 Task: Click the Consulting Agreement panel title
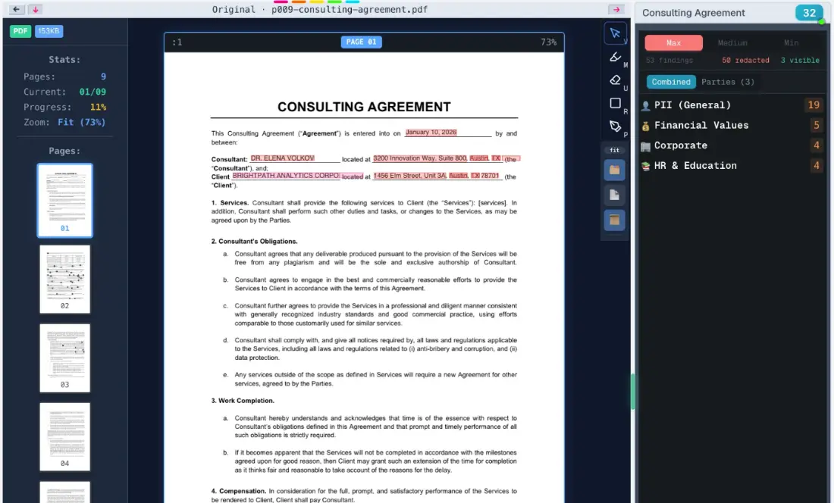[x=693, y=13]
